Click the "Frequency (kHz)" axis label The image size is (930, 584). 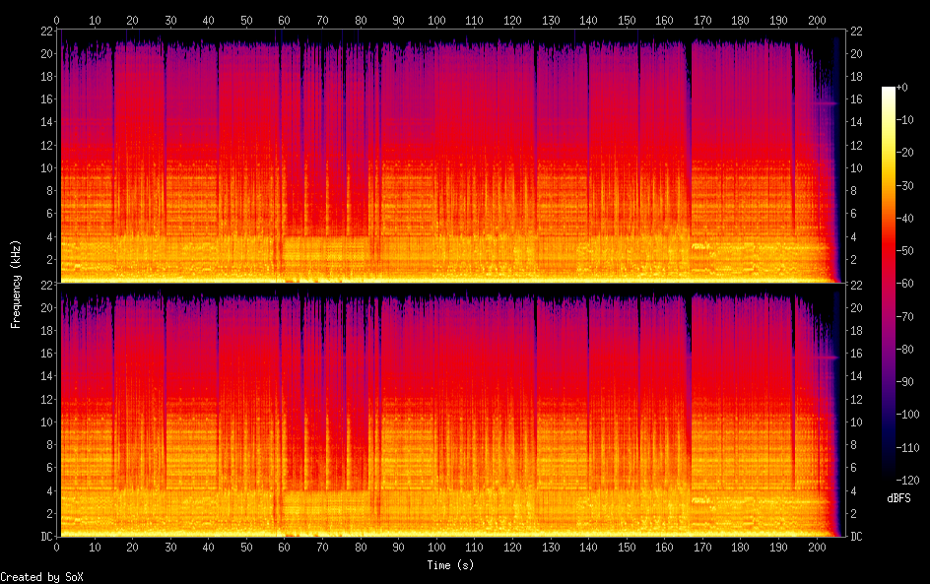(16, 284)
